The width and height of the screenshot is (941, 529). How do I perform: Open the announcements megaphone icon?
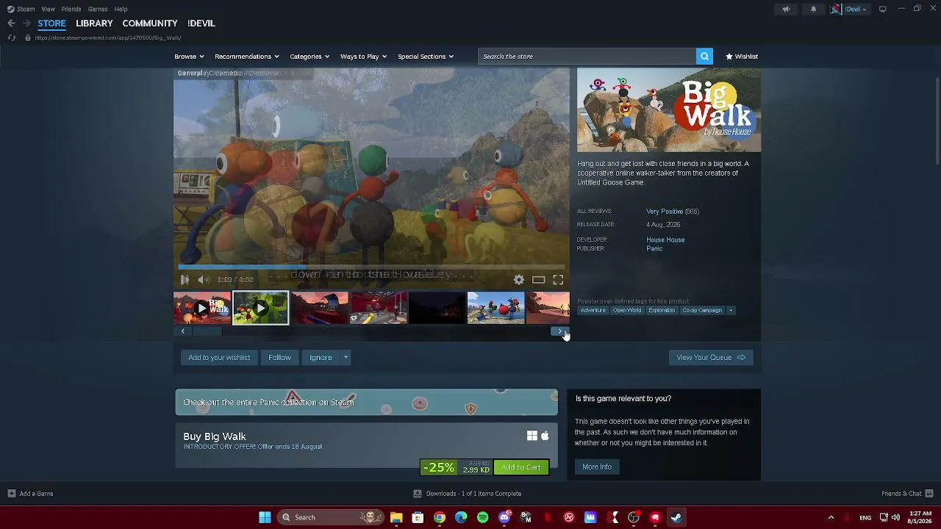coord(786,9)
